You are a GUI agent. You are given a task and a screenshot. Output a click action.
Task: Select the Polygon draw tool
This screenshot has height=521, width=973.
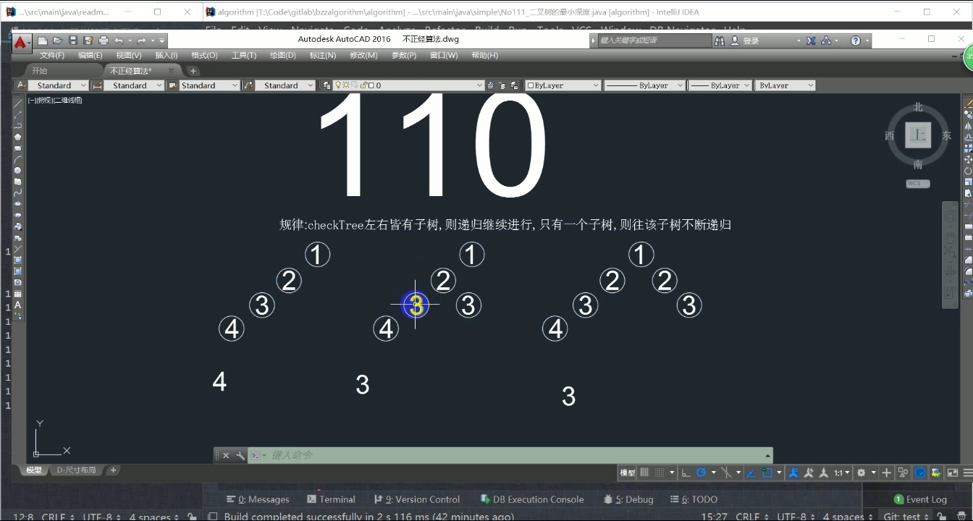pyautogui.click(x=18, y=137)
